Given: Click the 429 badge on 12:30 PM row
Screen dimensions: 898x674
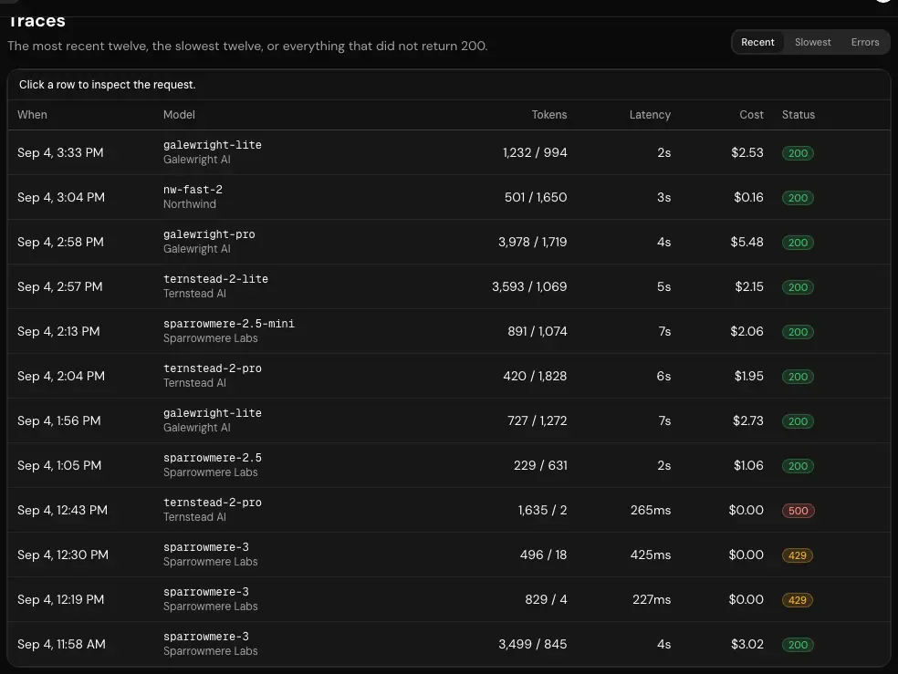Looking at the screenshot, I should tap(798, 555).
